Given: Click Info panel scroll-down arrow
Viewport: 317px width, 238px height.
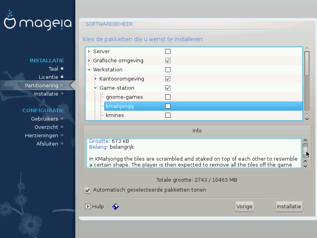Looking at the screenshot, I should (305, 166).
